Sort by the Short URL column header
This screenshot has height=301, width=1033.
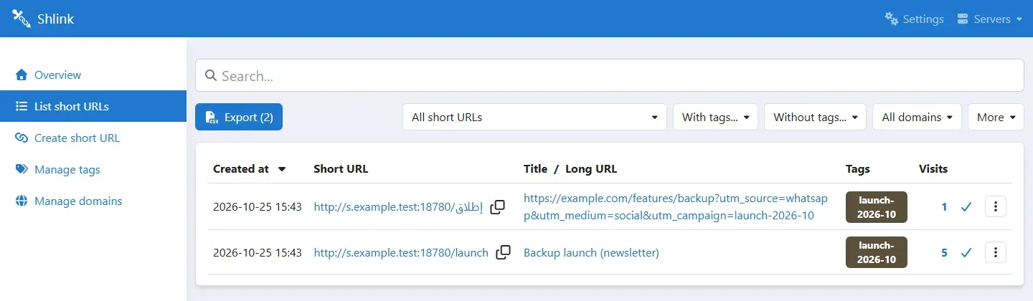(341, 169)
